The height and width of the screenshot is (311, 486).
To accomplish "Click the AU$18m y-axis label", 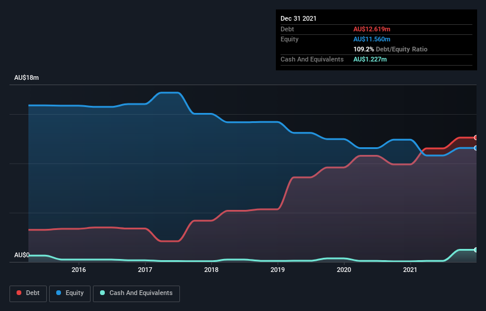I will point(27,77).
